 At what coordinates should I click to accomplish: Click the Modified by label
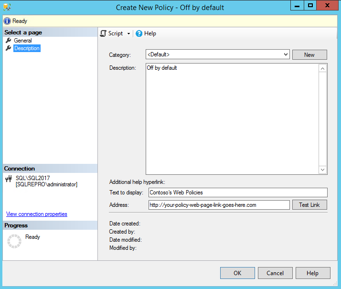click(123, 248)
